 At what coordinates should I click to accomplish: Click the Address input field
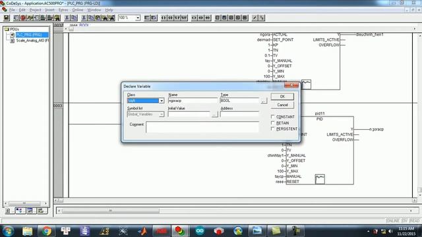pyautogui.click(x=239, y=115)
